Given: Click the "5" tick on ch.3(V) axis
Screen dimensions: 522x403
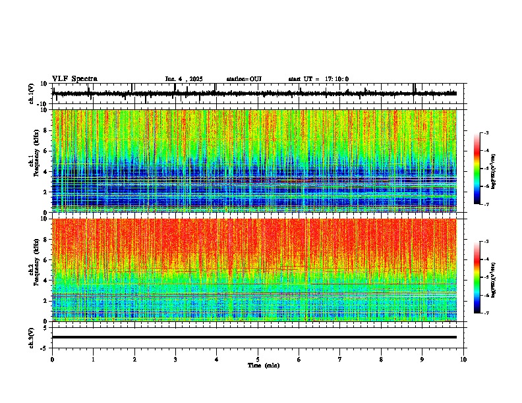Looking at the screenshot, I should point(45,328).
